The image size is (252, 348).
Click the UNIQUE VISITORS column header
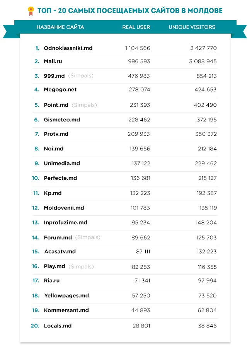pyautogui.click(x=192, y=27)
